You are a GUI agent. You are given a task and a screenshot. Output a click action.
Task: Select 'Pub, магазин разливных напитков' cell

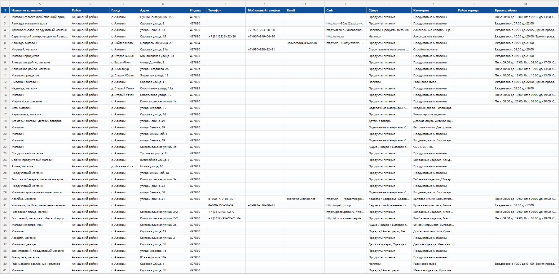(40, 264)
